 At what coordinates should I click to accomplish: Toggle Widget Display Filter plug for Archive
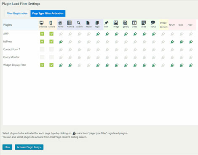coord(70,65)
